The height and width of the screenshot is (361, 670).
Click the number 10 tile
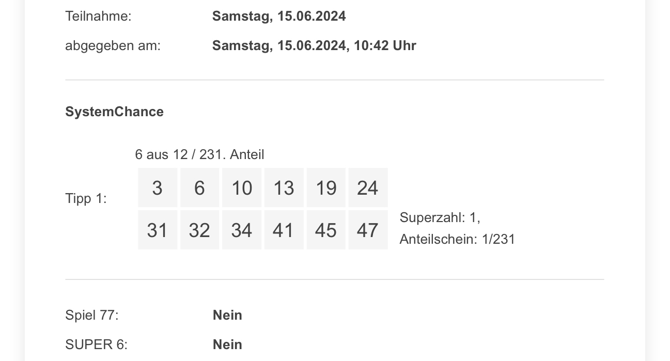(x=242, y=187)
